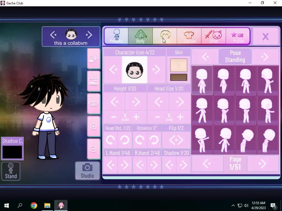Image resolution: width=282 pixels, height=211 pixels.
Task: Toggle the Flip 1/2 button
Action: pos(176,140)
